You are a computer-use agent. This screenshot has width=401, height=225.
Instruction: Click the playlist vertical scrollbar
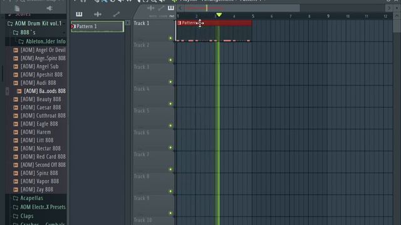click(x=397, y=26)
